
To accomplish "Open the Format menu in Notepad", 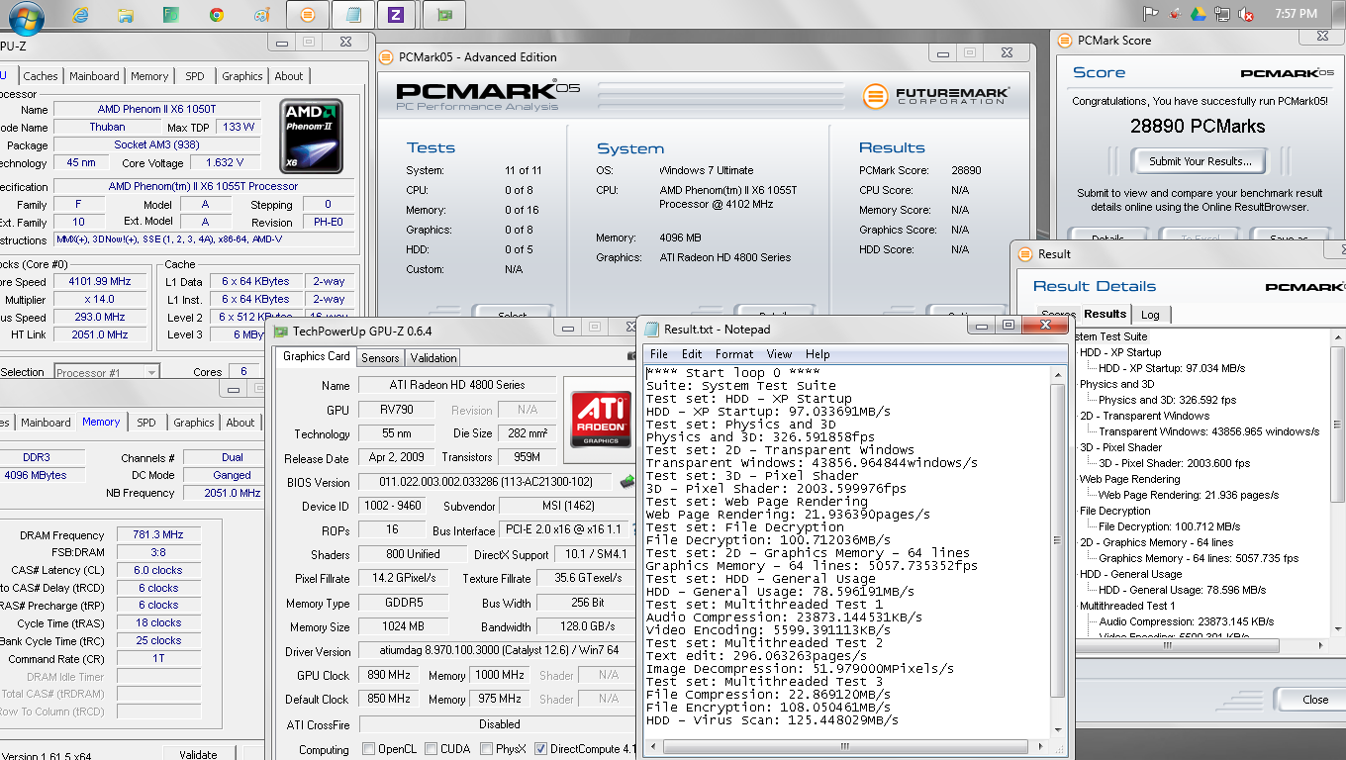I will pyautogui.click(x=734, y=354).
